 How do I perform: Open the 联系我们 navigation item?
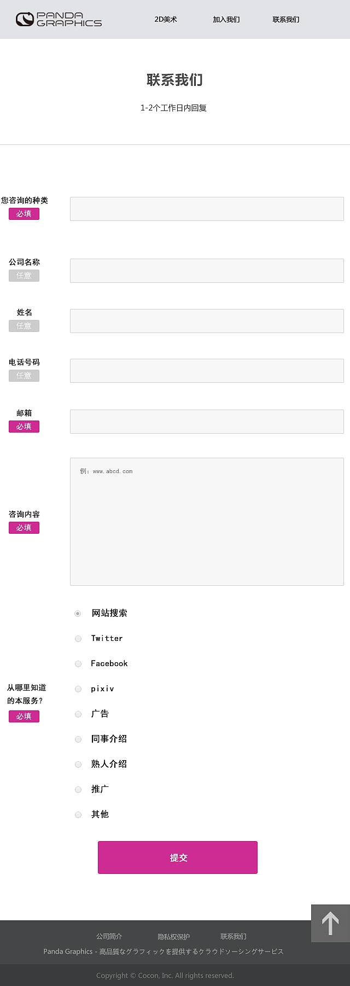[285, 19]
